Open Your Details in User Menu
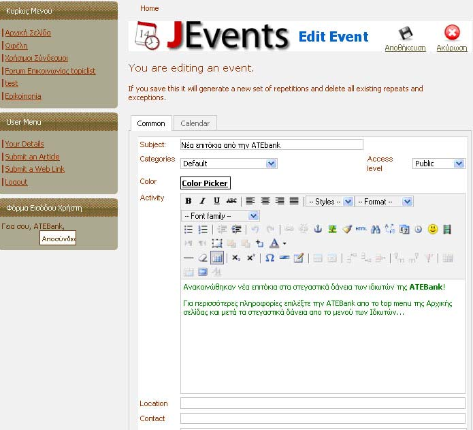 coord(25,144)
